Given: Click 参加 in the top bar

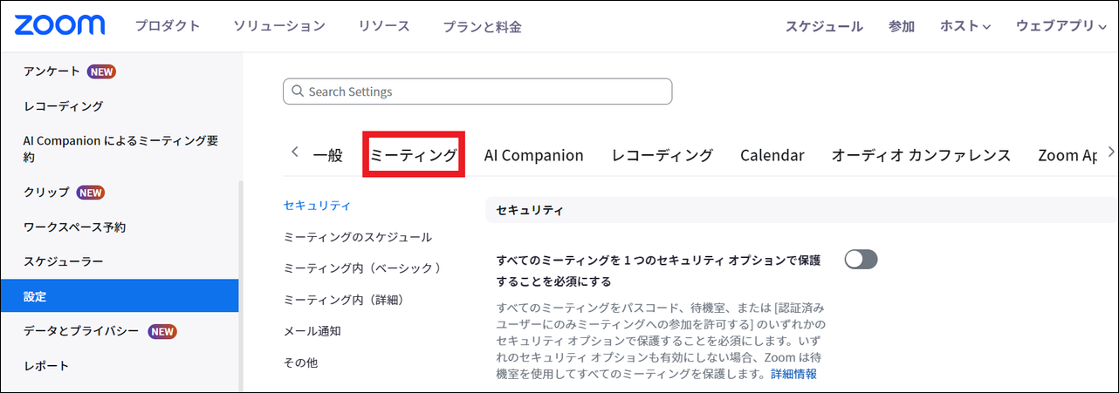Looking at the screenshot, I should pyautogui.click(x=902, y=26).
